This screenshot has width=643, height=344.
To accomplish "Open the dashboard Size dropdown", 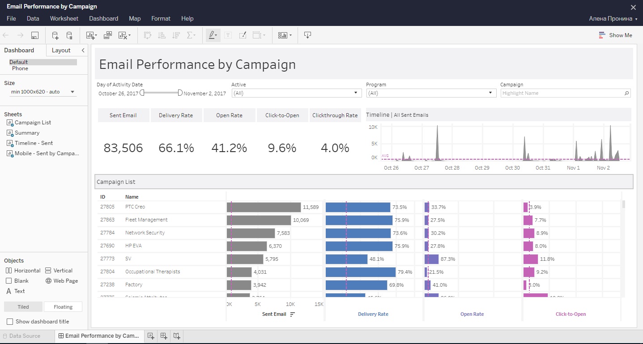I will [72, 91].
